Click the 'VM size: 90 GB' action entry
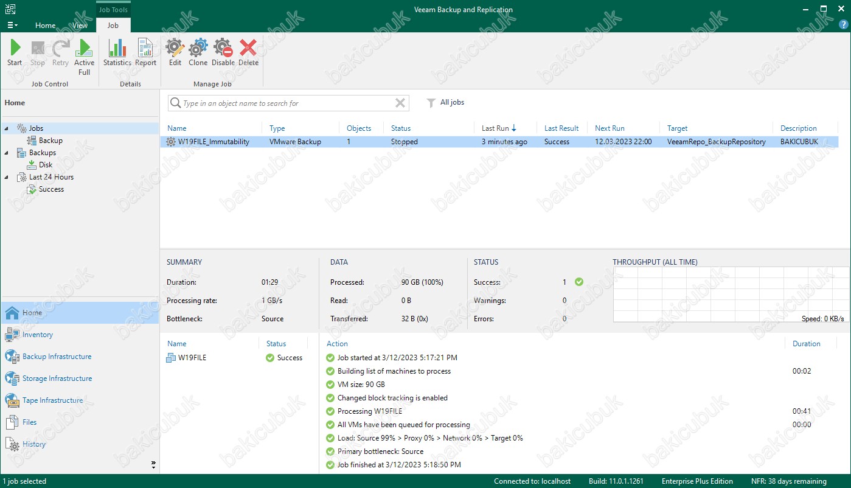The width and height of the screenshot is (851, 488). (x=361, y=385)
